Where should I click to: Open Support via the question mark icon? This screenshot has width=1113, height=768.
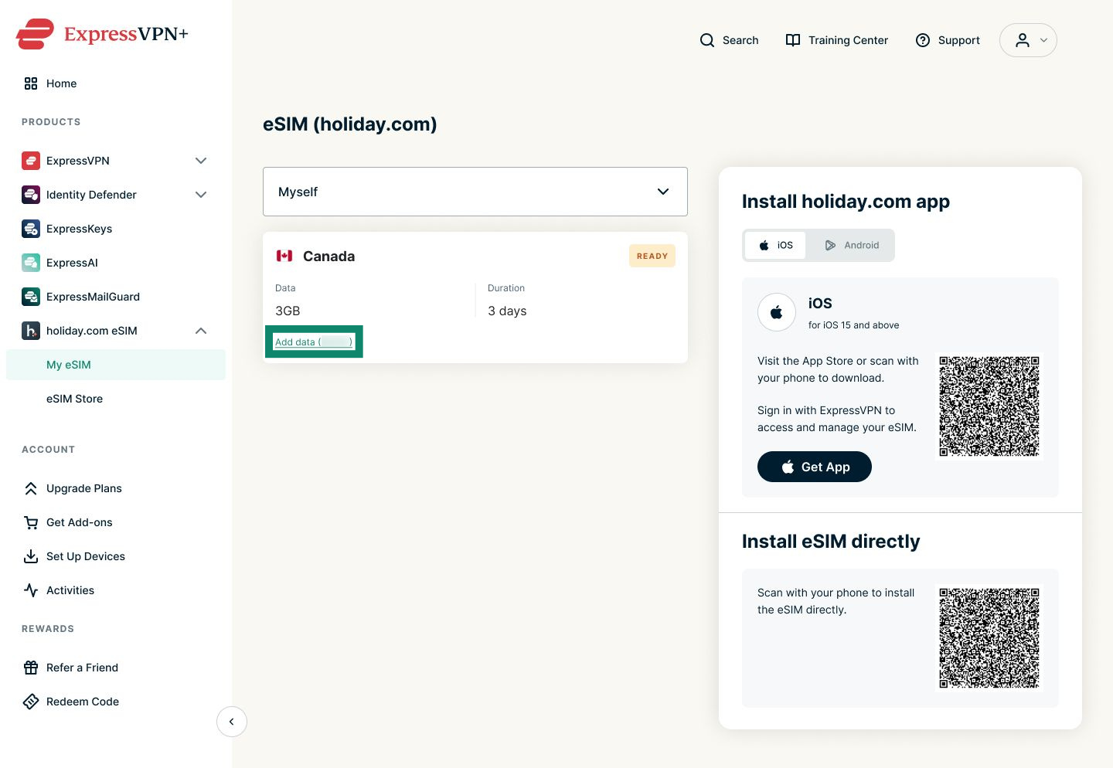pos(923,40)
